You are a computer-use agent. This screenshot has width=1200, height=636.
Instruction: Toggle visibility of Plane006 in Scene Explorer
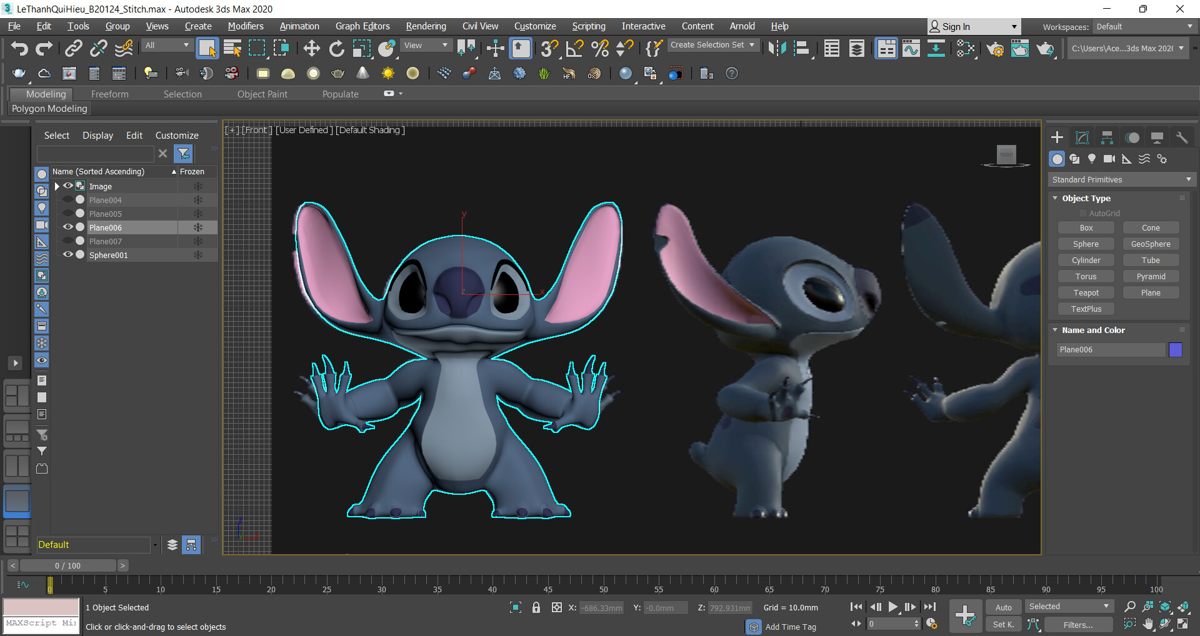[x=68, y=227]
